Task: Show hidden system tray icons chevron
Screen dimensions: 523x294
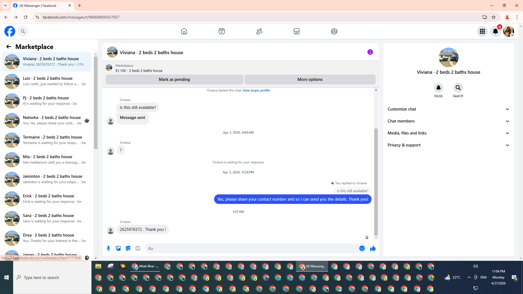Action: point(469,277)
